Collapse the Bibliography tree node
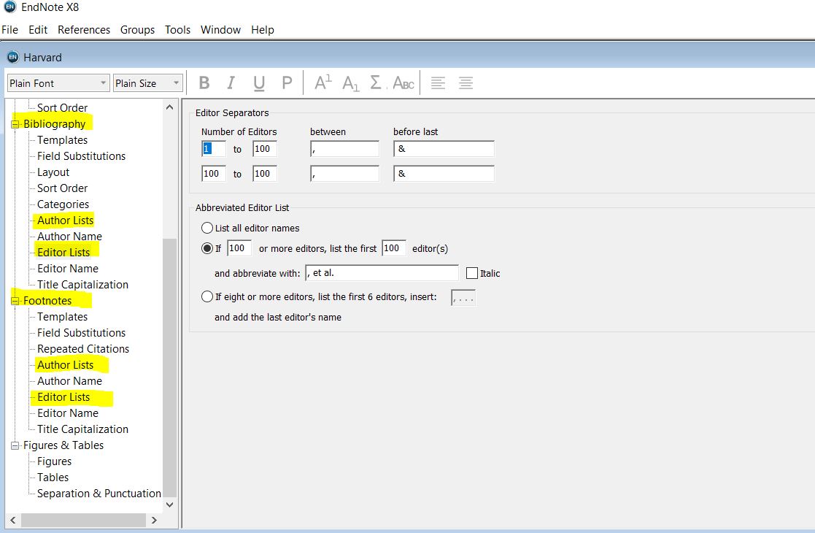The image size is (815, 533). tap(15, 124)
